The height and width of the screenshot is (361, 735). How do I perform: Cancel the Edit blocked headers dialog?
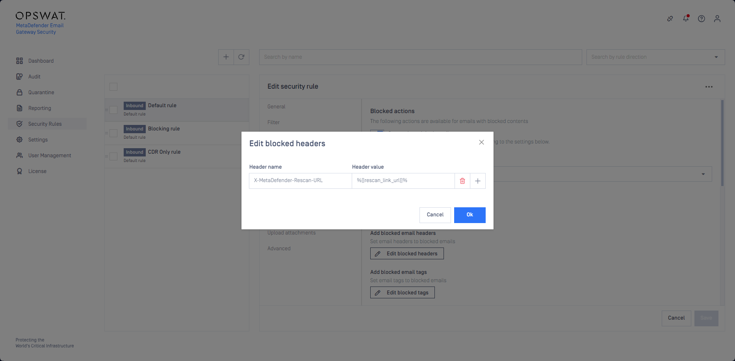[435, 215]
